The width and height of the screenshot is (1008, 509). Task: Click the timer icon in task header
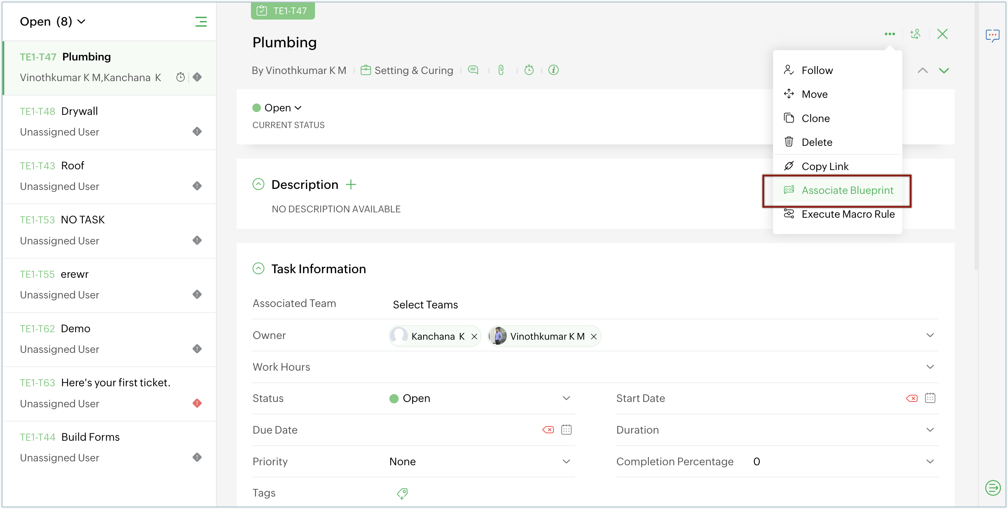click(529, 70)
